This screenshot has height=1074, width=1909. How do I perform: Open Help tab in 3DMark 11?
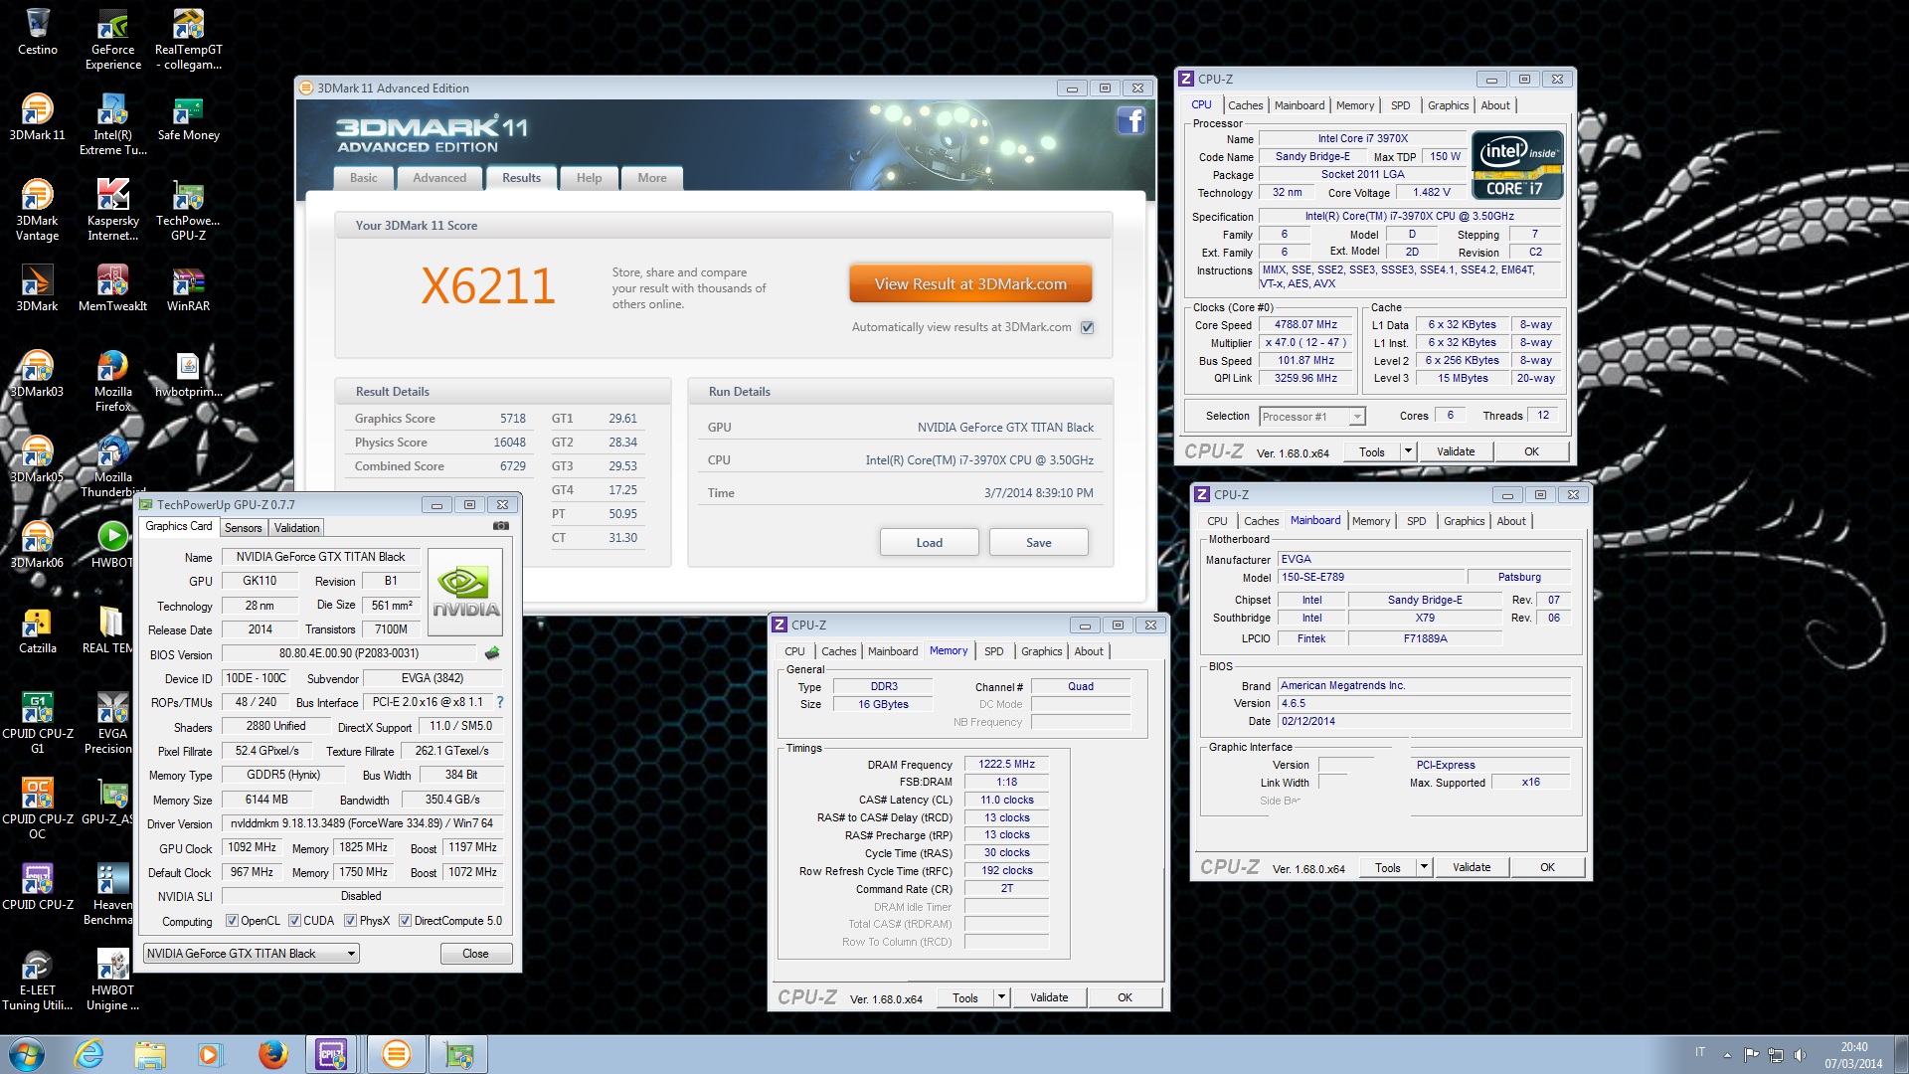pos(589,178)
